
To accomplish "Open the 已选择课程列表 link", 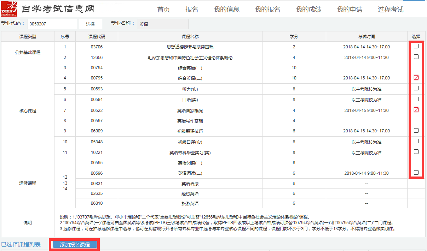I will tap(22, 244).
